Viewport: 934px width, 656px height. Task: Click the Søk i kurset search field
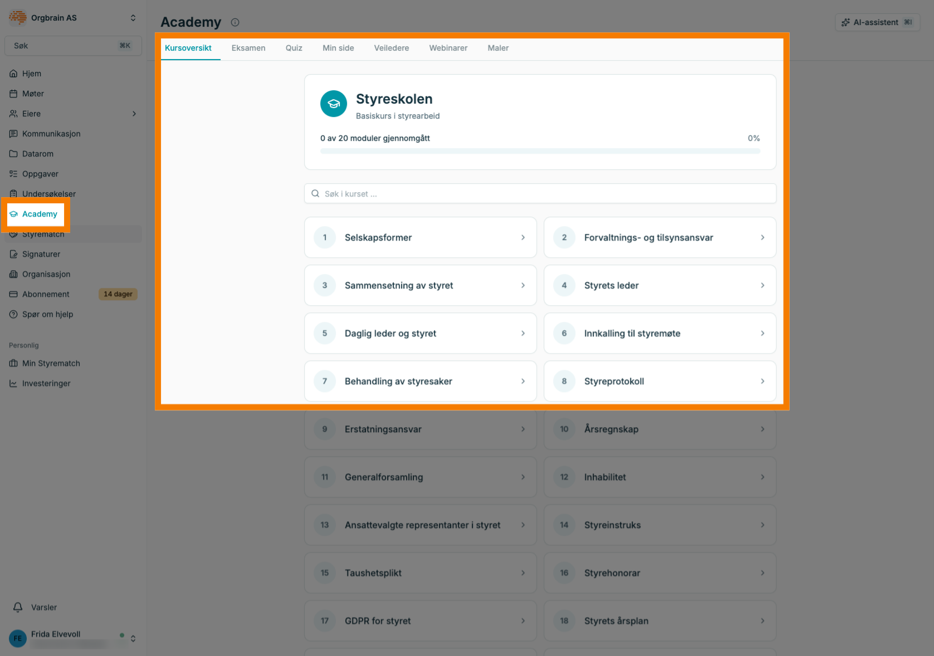coord(540,194)
